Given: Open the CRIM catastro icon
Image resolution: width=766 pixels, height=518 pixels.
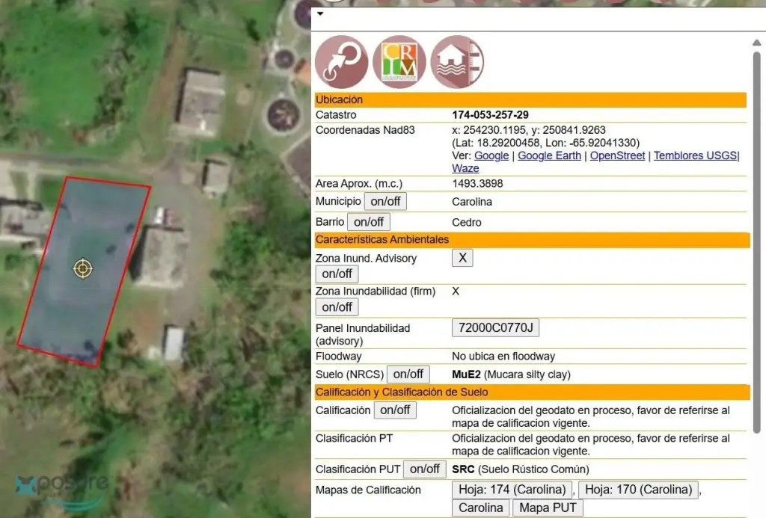Looking at the screenshot, I should [x=399, y=63].
